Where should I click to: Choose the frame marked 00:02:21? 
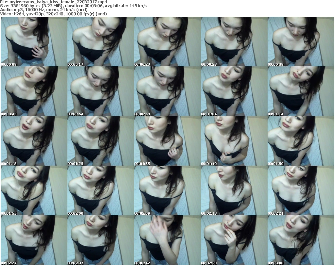pyautogui.click(x=301, y=190)
